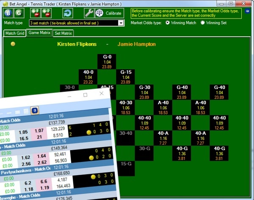Image resolution: width=254 pixels, height=200 pixels.
Task: Open the Match type dropdown
Action: [121, 23]
